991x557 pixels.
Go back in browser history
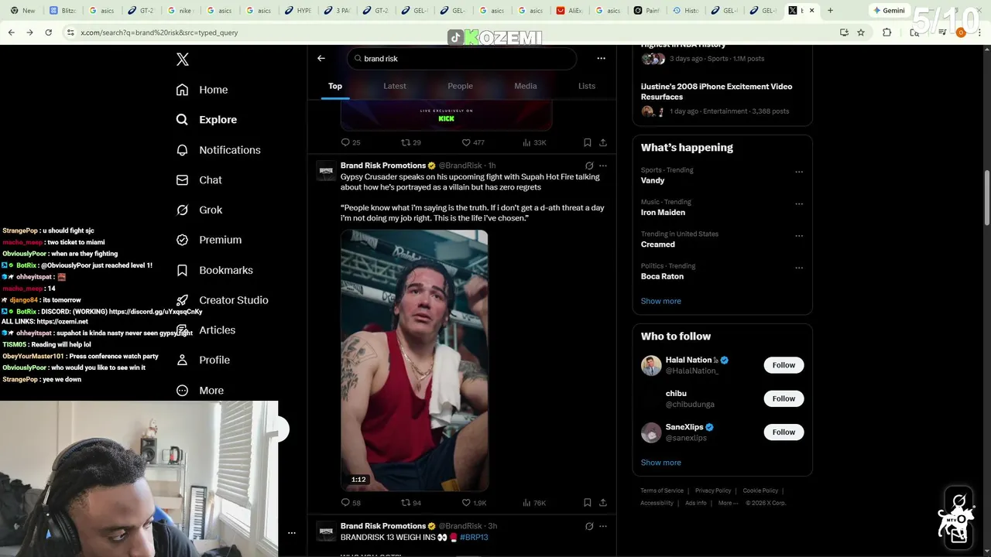[11, 32]
